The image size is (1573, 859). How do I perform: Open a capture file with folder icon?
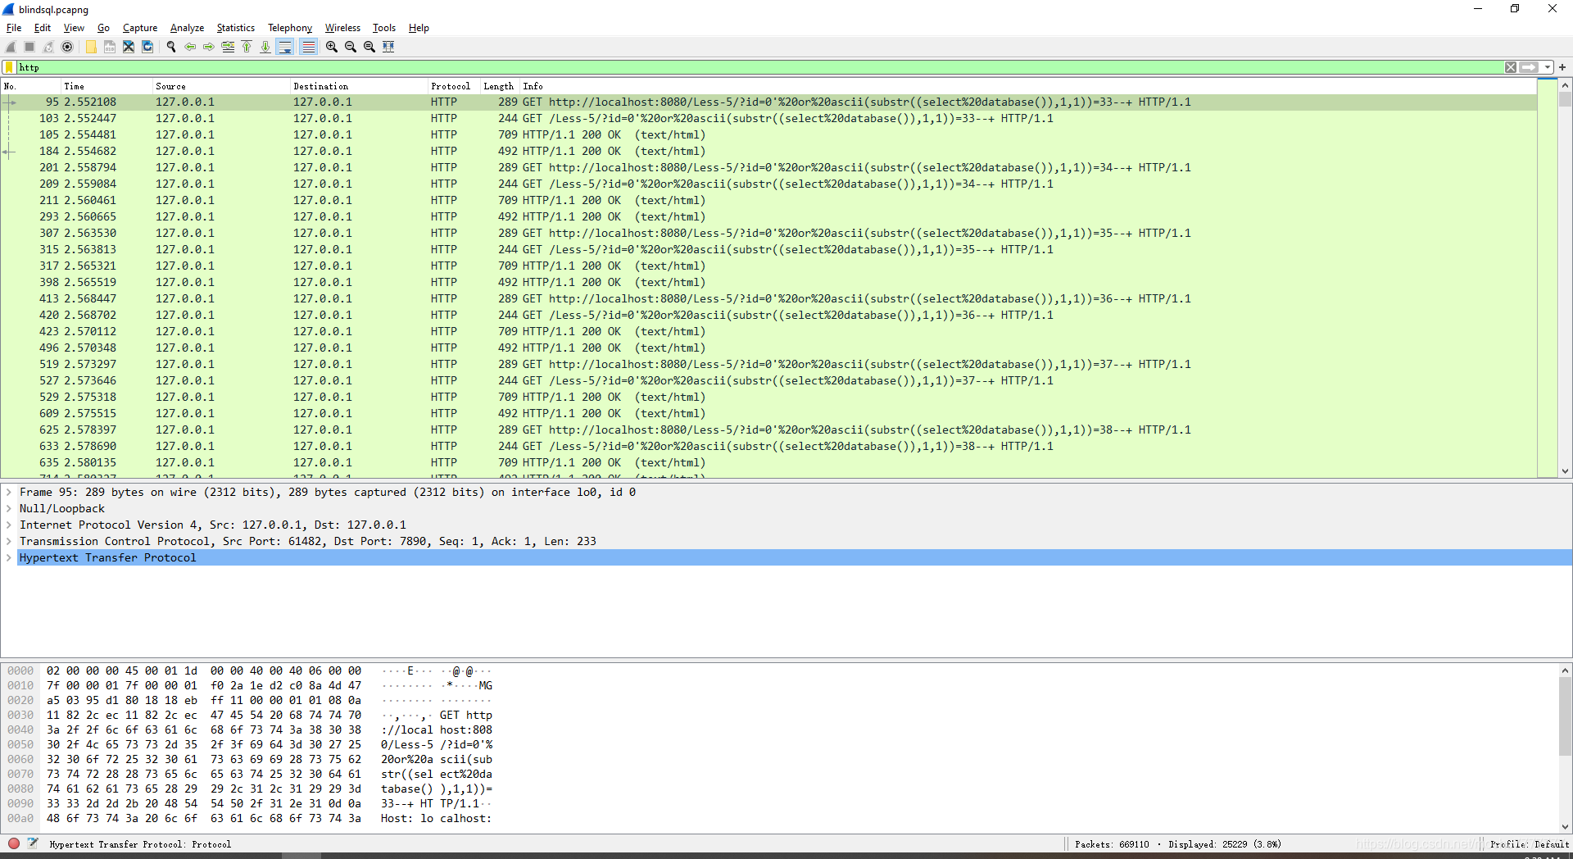[91, 47]
